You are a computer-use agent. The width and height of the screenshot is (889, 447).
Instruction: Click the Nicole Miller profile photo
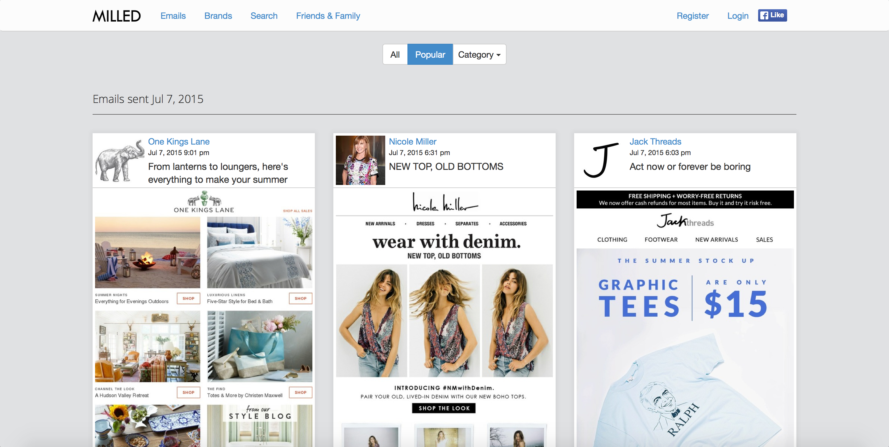pyautogui.click(x=360, y=160)
